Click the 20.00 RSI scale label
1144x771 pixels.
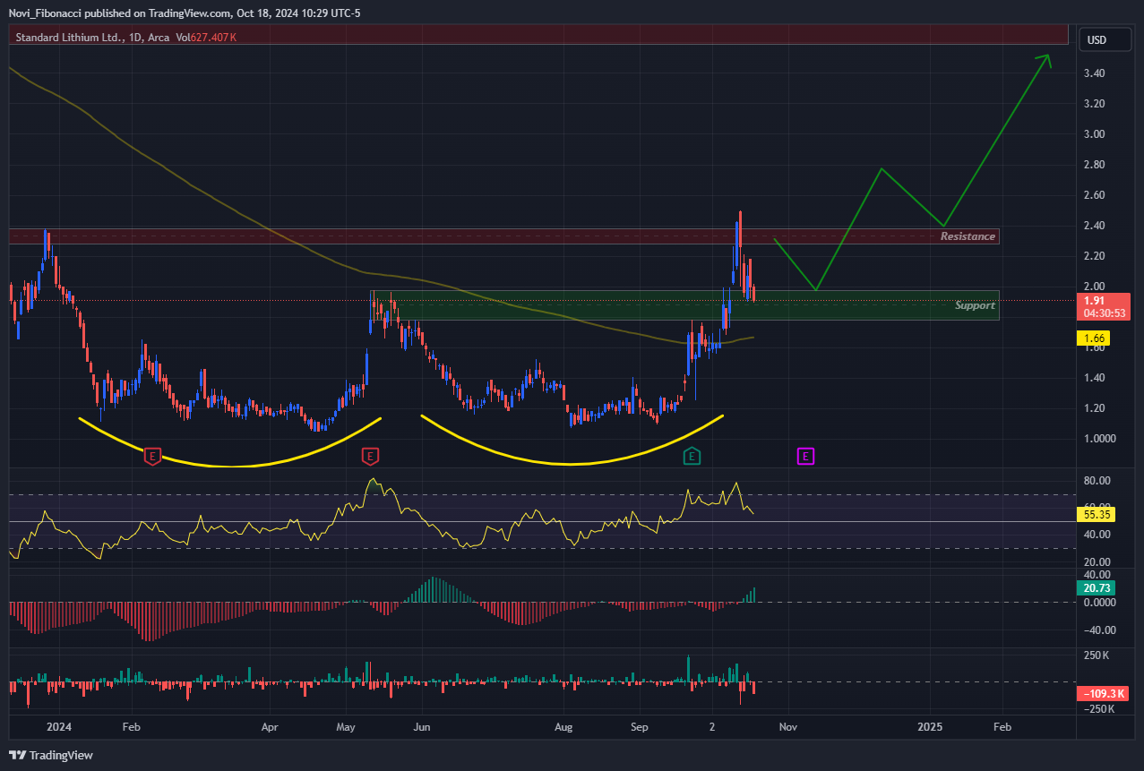click(1097, 561)
